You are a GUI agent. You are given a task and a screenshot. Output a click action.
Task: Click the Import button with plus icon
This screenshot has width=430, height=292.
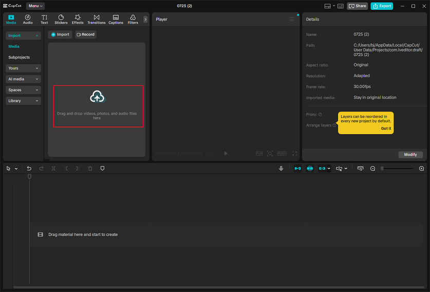click(x=60, y=34)
